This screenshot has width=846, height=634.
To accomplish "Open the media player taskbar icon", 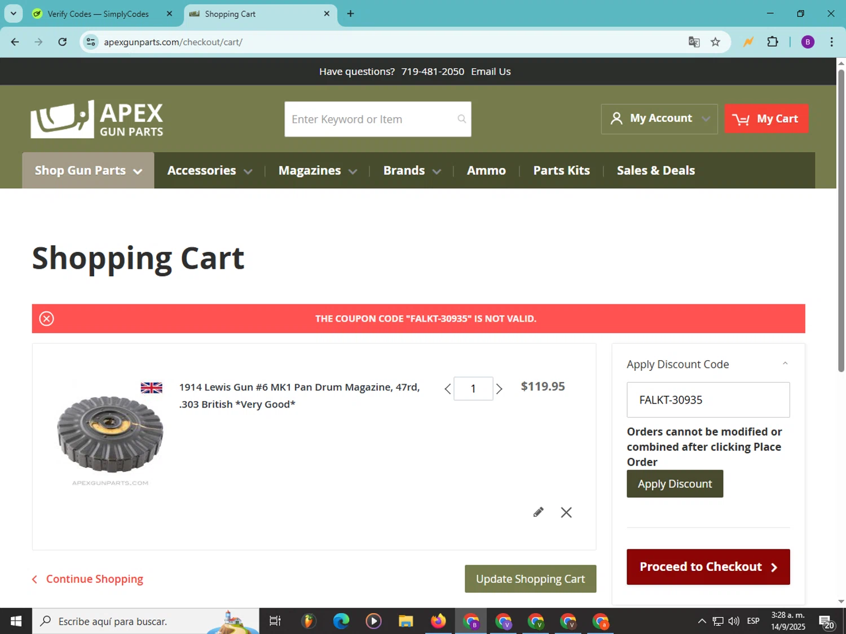I will pos(373,621).
